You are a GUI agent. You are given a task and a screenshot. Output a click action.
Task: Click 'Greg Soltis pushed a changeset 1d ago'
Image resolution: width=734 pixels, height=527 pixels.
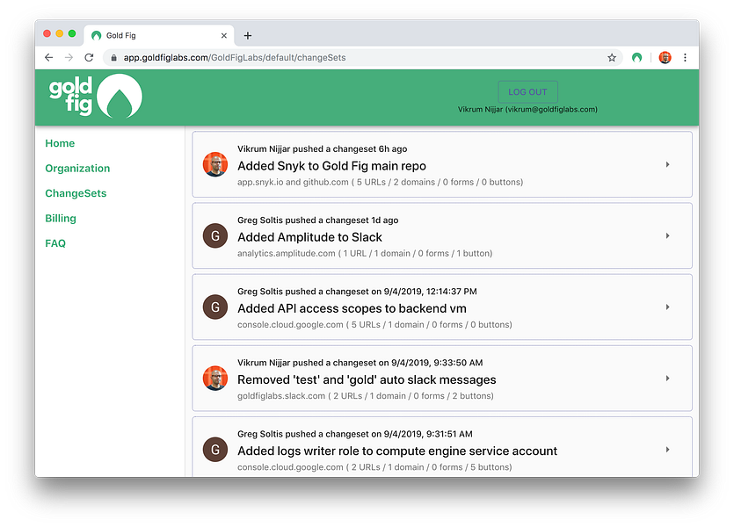318,220
